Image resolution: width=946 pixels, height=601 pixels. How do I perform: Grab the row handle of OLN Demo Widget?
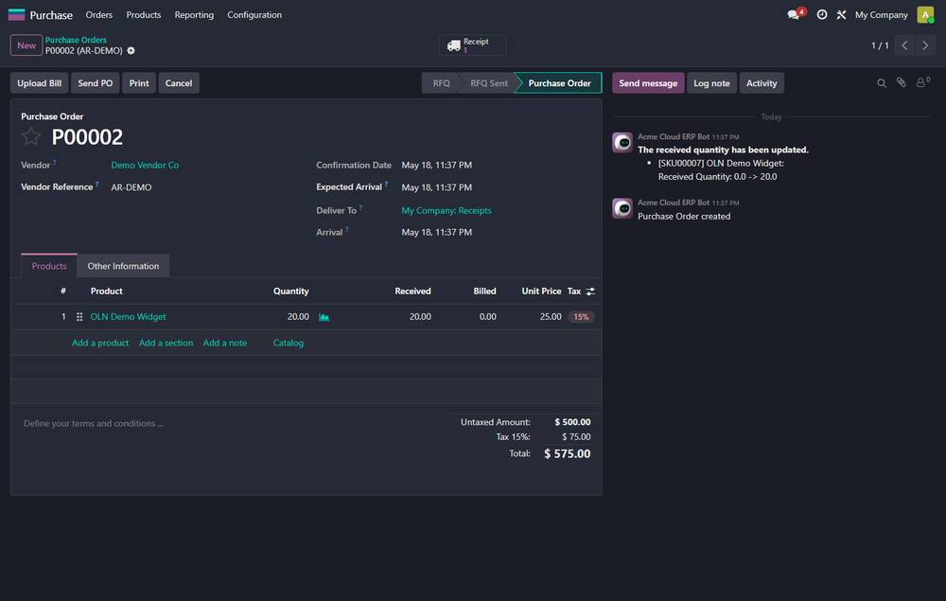click(x=79, y=317)
